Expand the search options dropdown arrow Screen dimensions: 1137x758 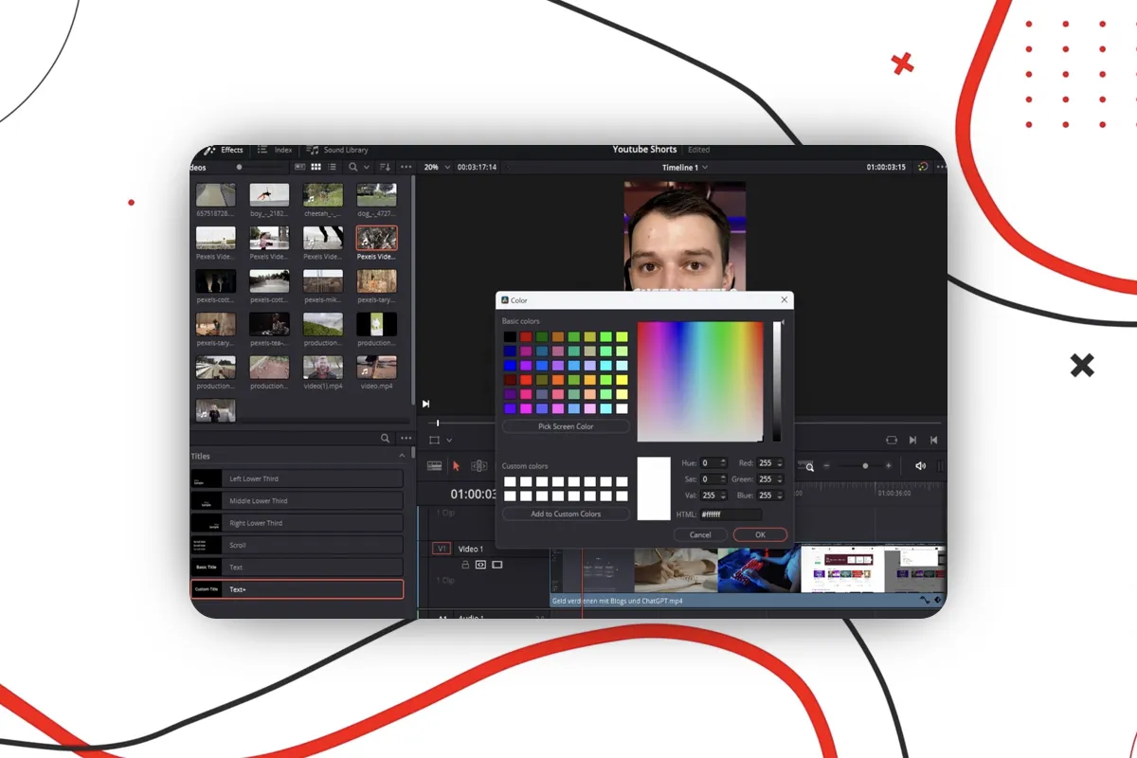(367, 167)
